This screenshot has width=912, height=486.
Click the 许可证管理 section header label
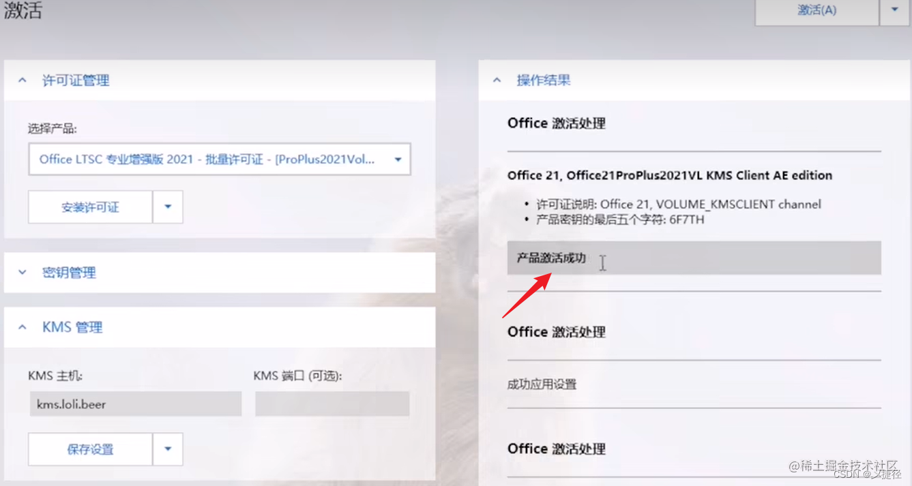tap(76, 80)
